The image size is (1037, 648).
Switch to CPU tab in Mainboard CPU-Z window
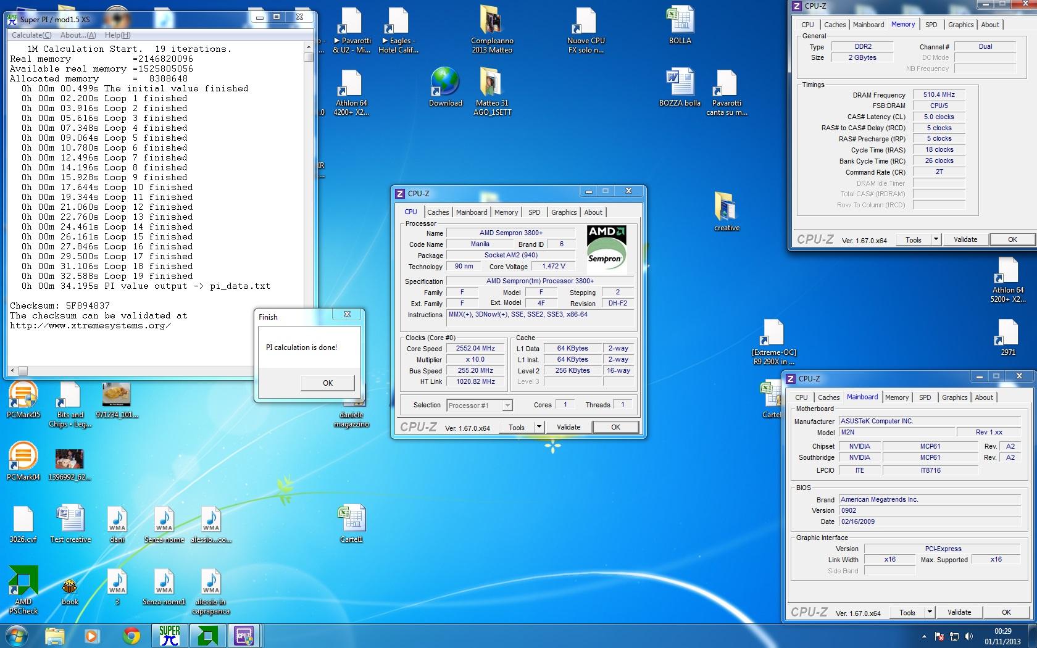801,397
